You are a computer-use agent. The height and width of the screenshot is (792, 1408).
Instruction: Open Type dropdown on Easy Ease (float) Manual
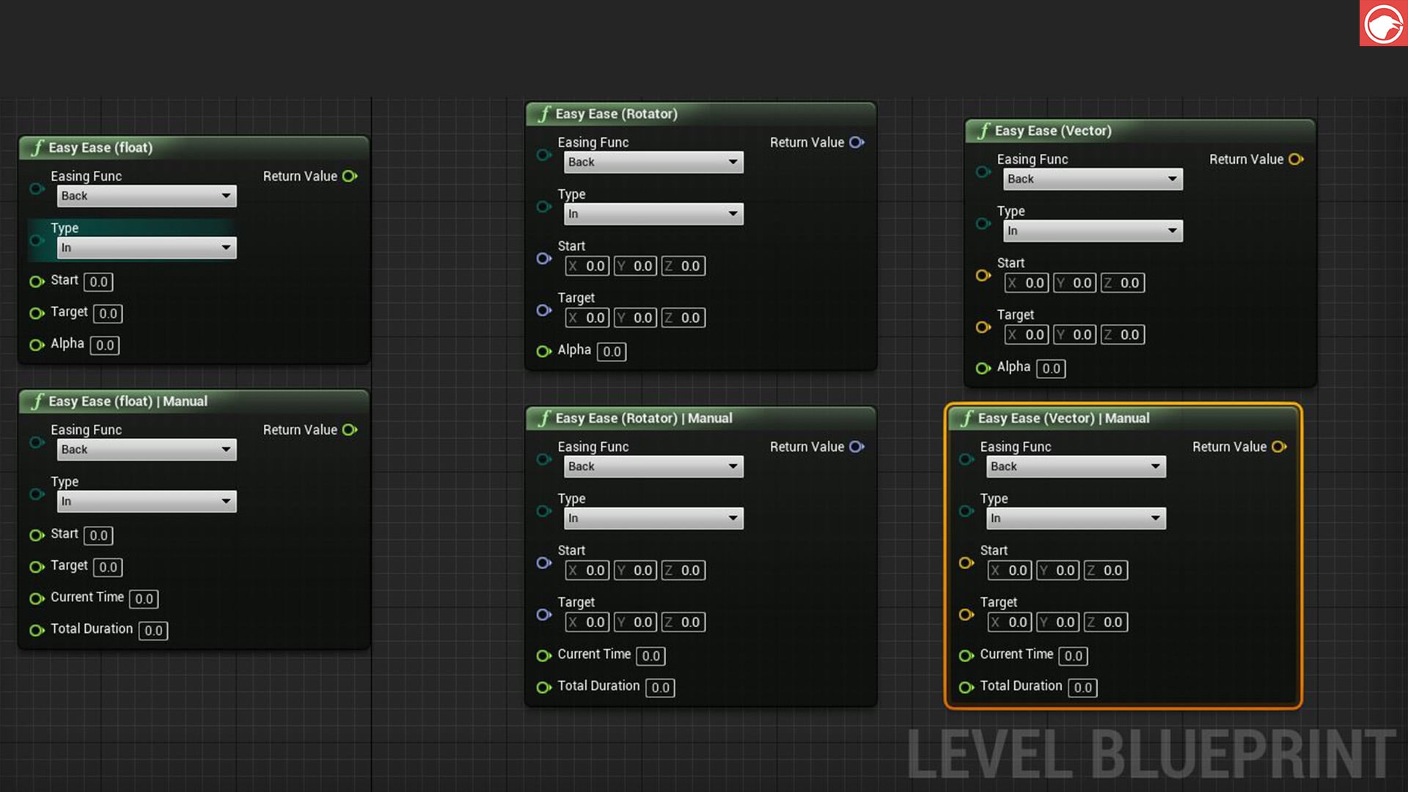pos(147,502)
